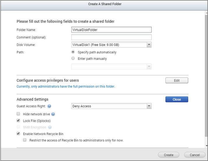Select Enter path manually option
This screenshot has height=161, width=208.
click(x=73, y=59)
